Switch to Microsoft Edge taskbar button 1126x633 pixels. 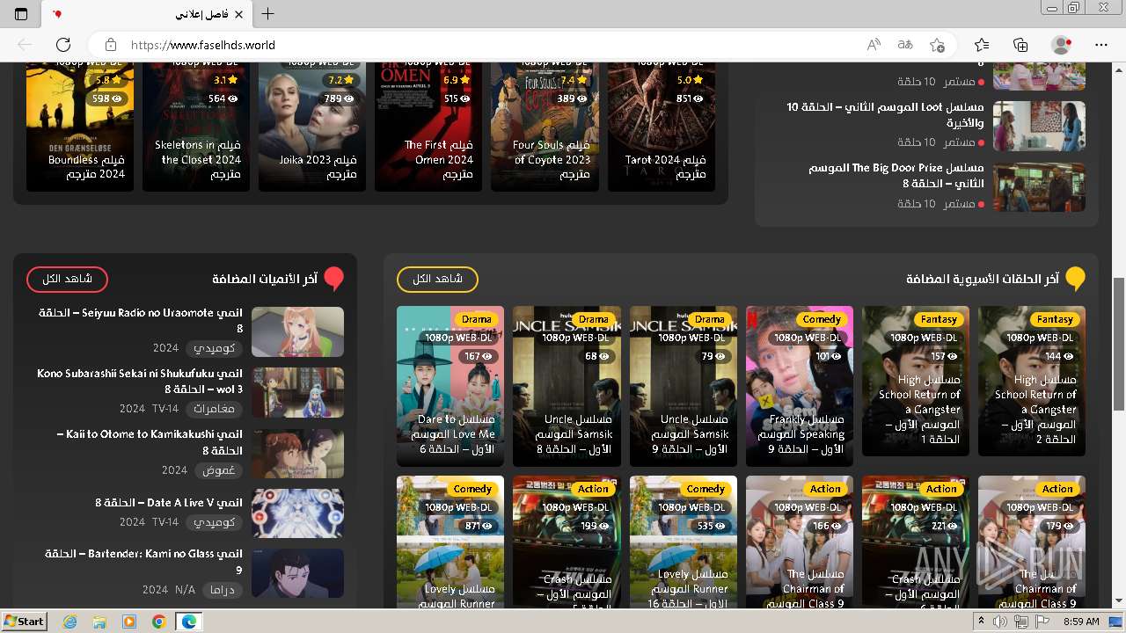click(x=188, y=622)
